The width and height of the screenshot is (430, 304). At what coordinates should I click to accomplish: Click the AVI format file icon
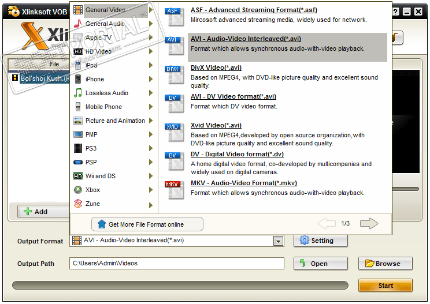[x=174, y=46]
